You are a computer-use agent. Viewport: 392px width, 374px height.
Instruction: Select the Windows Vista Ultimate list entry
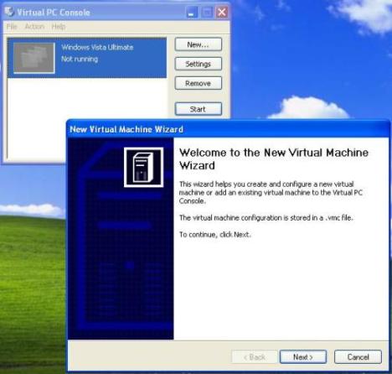tap(87, 58)
